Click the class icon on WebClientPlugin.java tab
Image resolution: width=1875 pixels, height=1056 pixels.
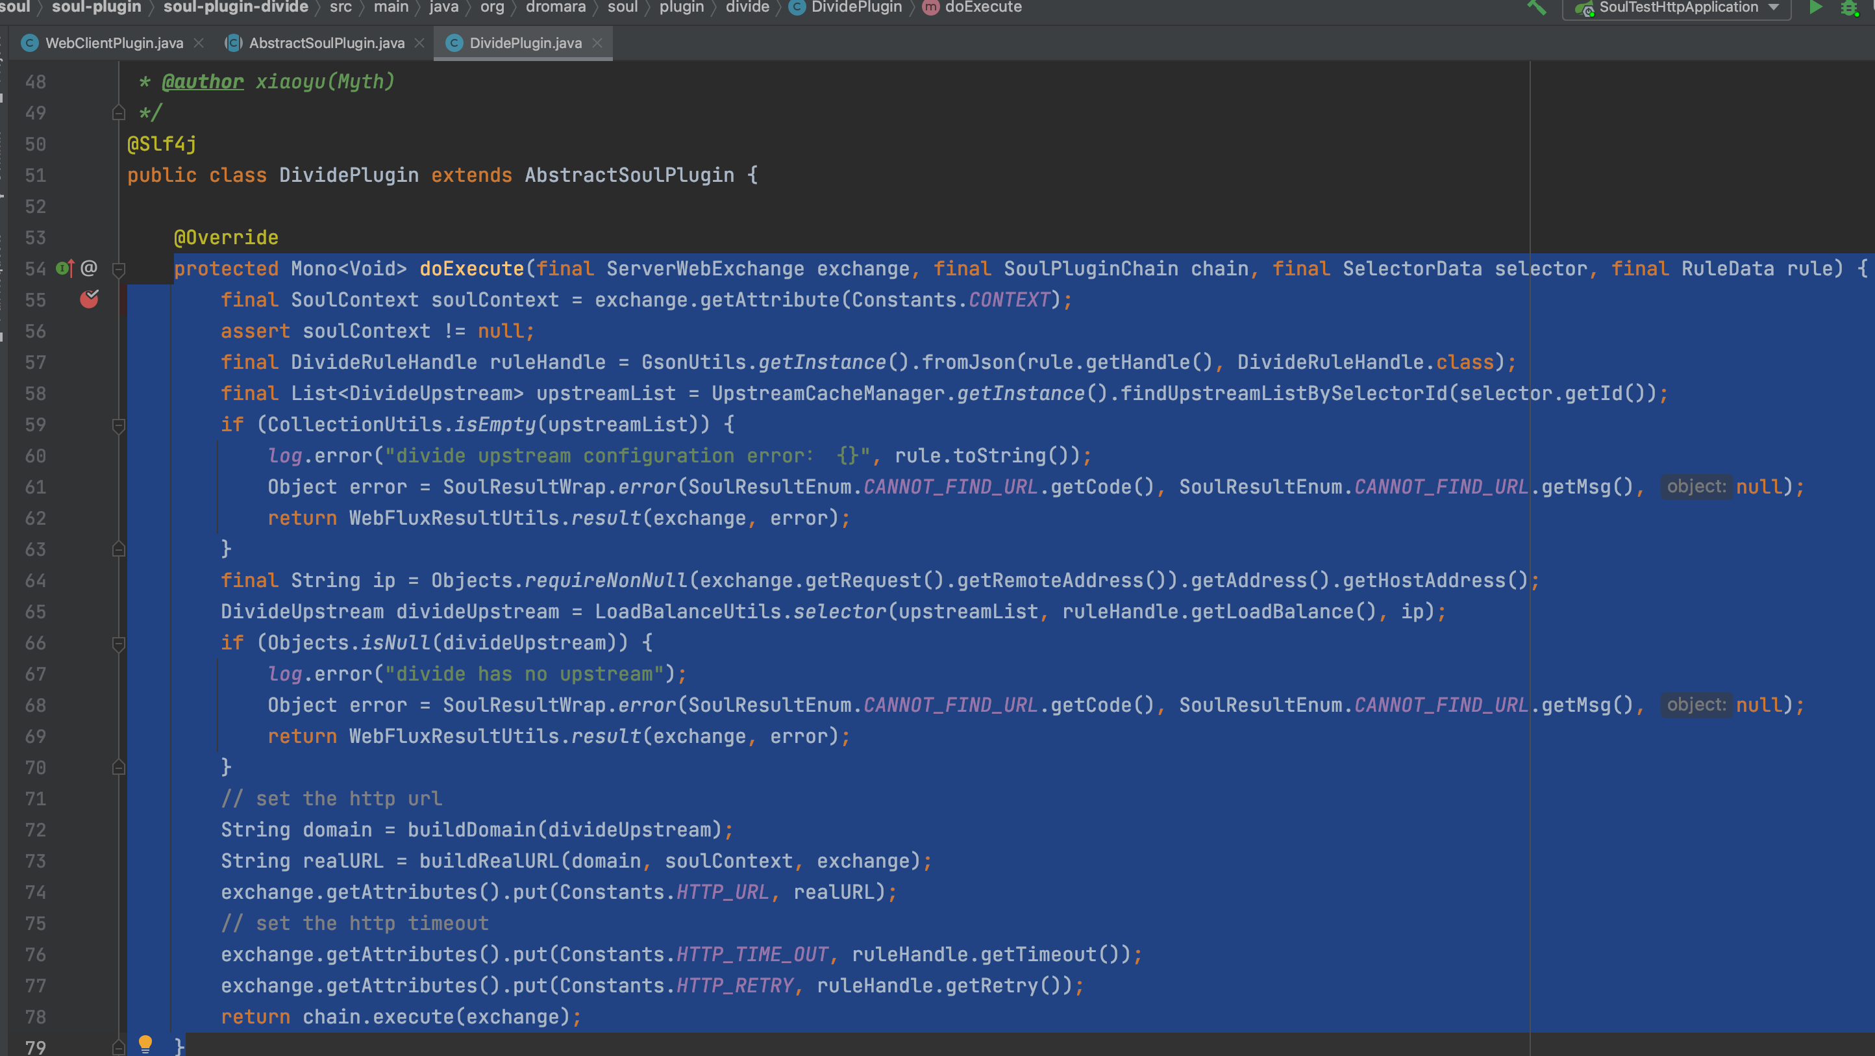click(x=30, y=43)
